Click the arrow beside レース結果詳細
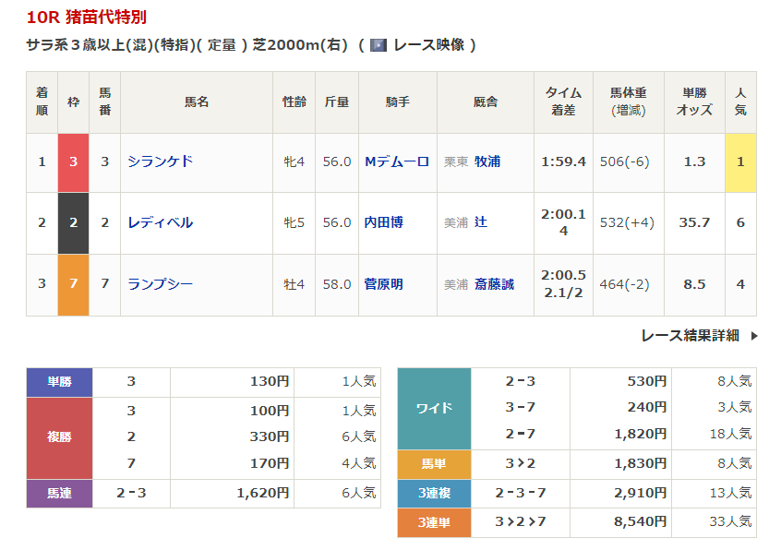The width and height of the screenshot is (781, 550). coord(753,336)
